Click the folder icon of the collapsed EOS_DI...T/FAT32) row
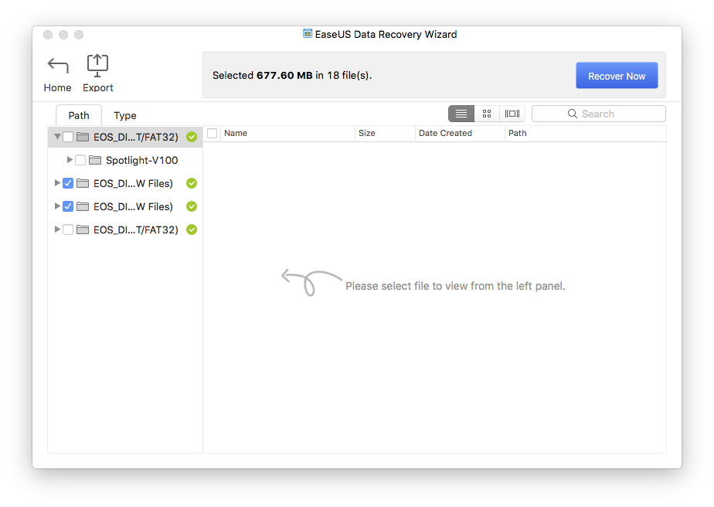The height and width of the screenshot is (507, 714). (x=83, y=230)
